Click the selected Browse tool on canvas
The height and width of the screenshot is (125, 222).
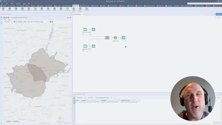click(124, 38)
